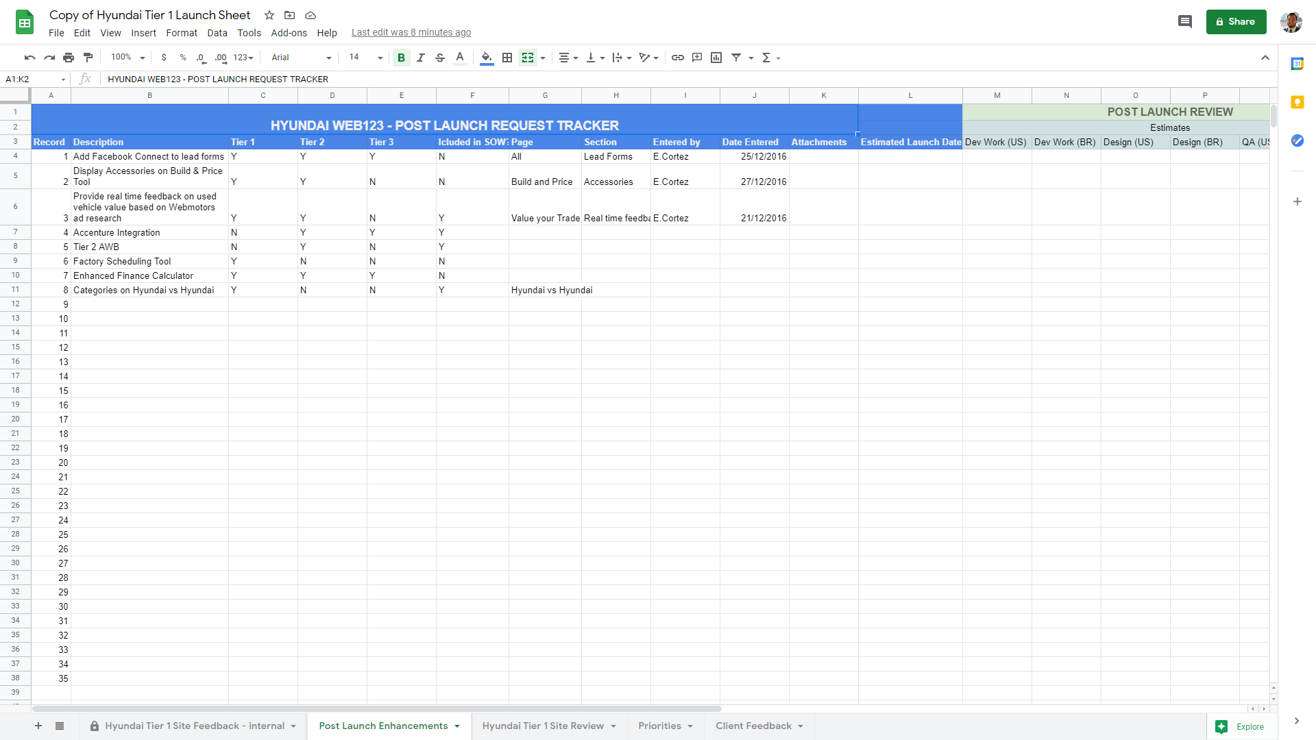The height and width of the screenshot is (740, 1316).
Task: Click the Insert link icon
Action: click(678, 58)
